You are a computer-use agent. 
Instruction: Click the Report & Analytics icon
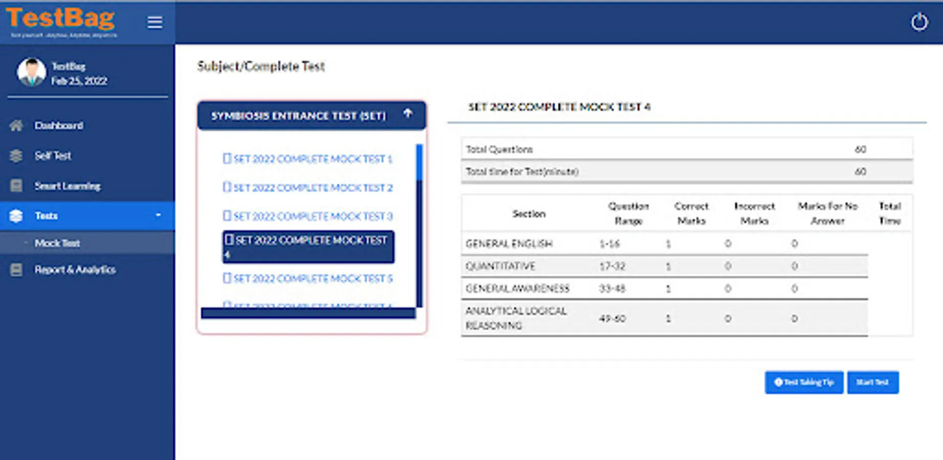click(16, 269)
